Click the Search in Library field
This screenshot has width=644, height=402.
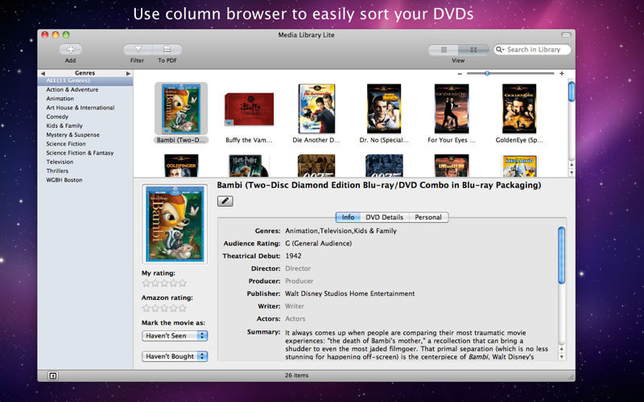(x=532, y=50)
